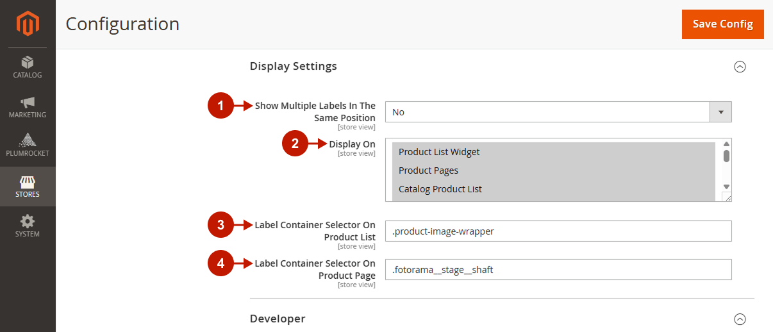Expand the Developer section
Image resolution: width=773 pixels, height=332 pixels.
(x=740, y=319)
